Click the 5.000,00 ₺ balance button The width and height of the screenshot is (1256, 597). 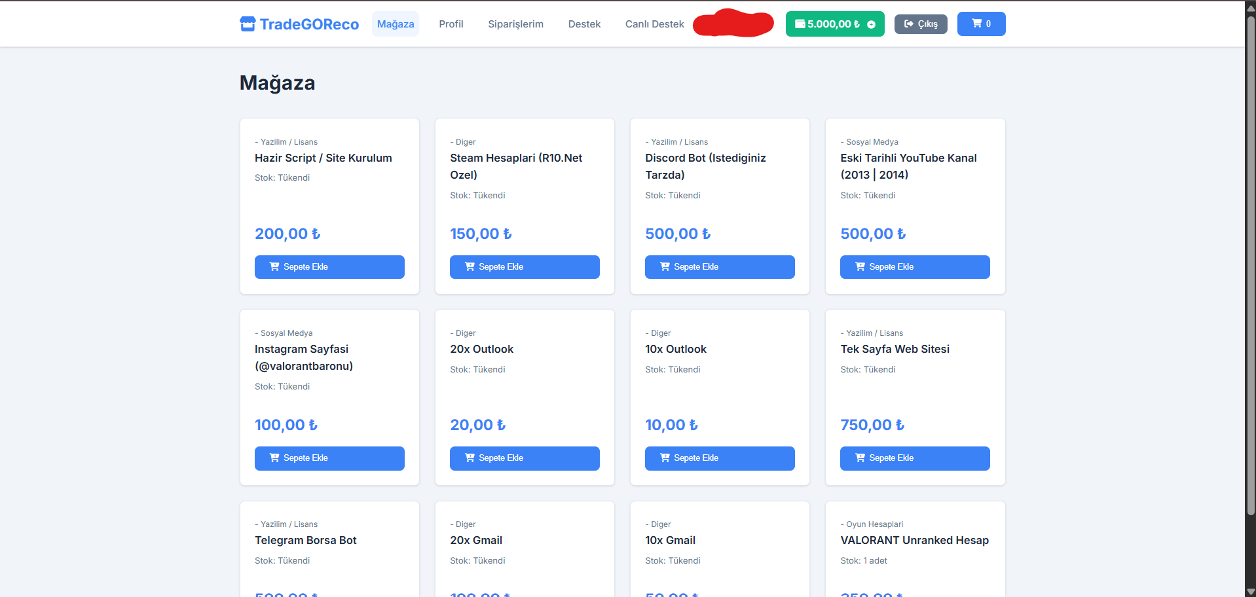(x=835, y=24)
